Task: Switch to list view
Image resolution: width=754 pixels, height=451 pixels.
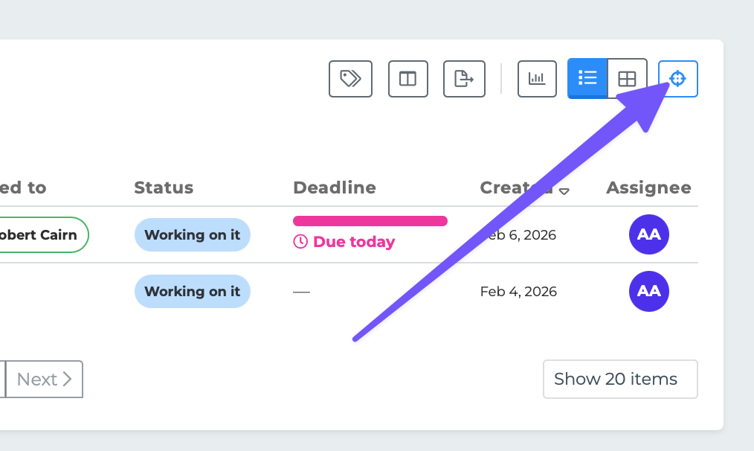Action: tap(587, 79)
